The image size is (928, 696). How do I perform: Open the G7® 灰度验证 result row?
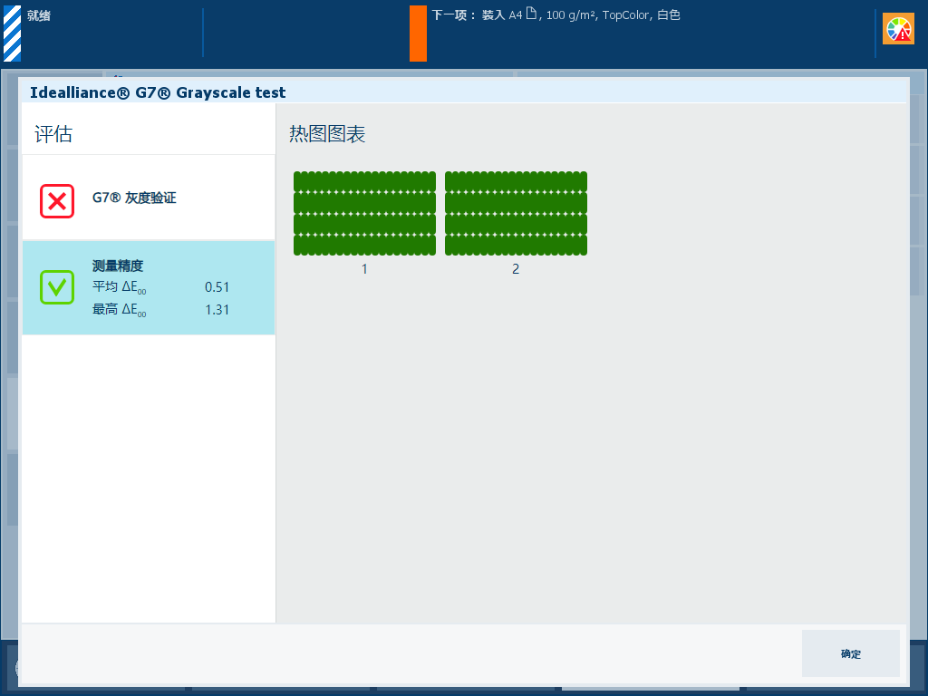pyautogui.click(x=149, y=198)
